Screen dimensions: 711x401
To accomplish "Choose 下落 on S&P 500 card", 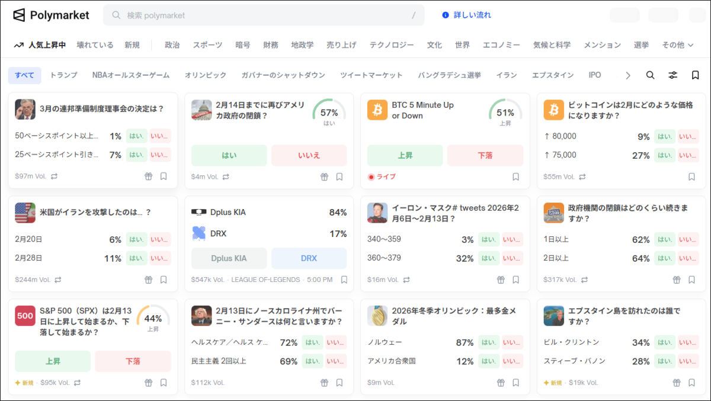I will (x=133, y=361).
